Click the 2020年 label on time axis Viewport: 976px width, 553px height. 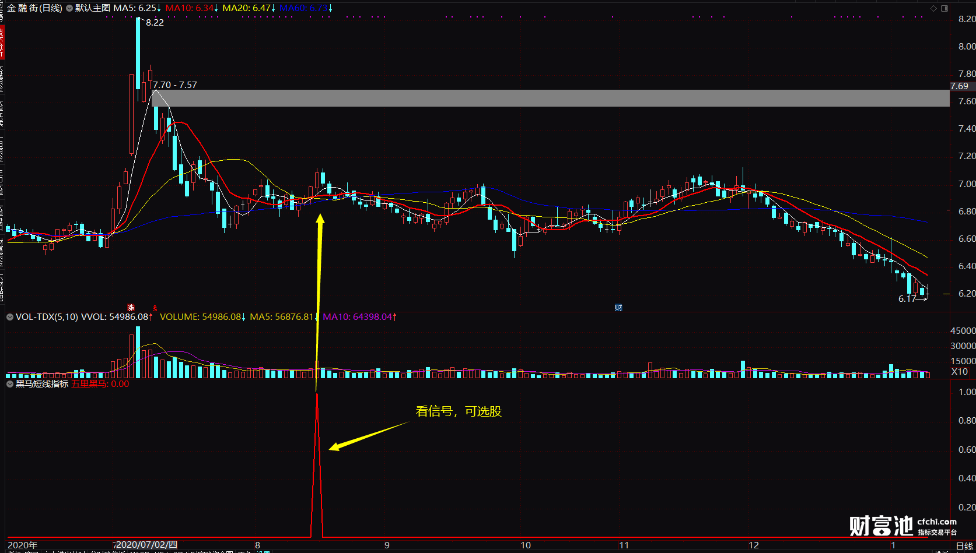[23, 545]
